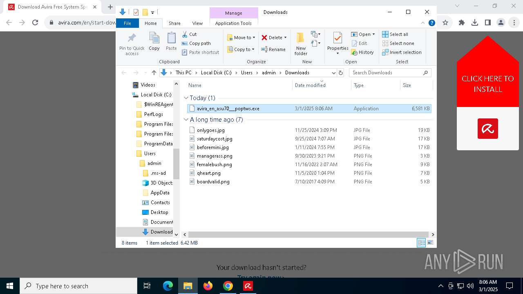Open the Open button dropdown arrow
Image resolution: width=523 pixels, height=294 pixels.
click(x=373, y=34)
